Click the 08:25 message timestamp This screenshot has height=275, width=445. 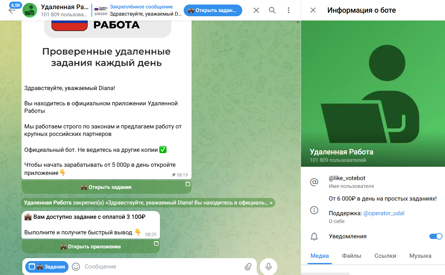pos(151,234)
